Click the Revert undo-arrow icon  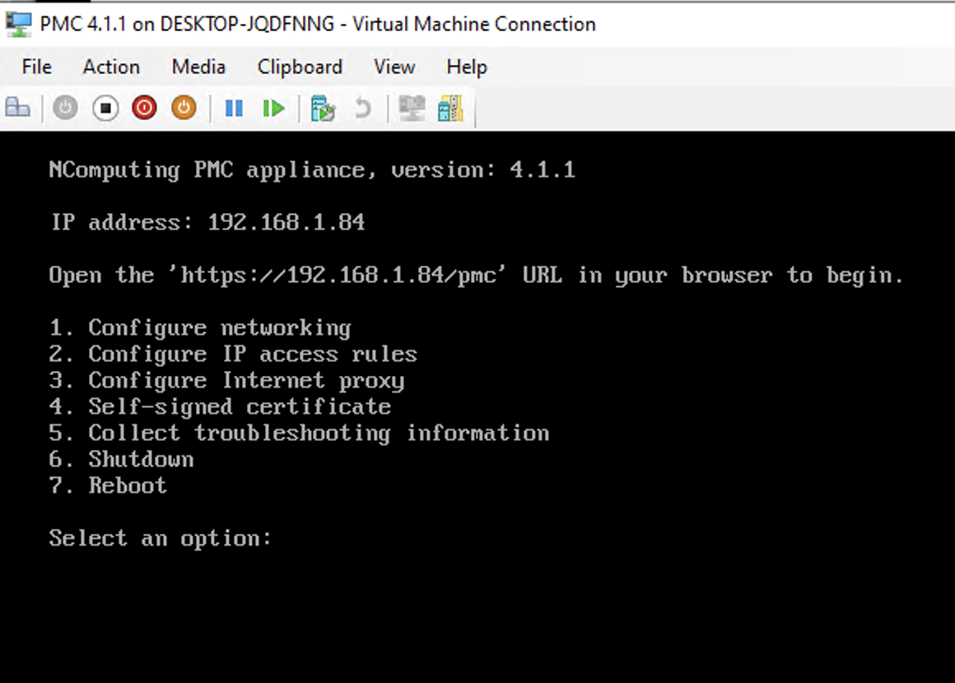click(362, 109)
